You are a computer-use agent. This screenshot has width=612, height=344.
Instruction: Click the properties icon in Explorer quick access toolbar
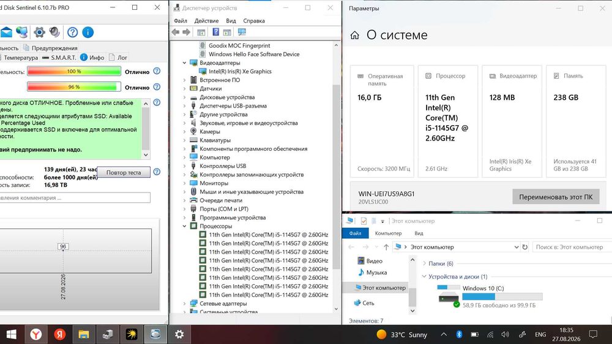(x=364, y=221)
